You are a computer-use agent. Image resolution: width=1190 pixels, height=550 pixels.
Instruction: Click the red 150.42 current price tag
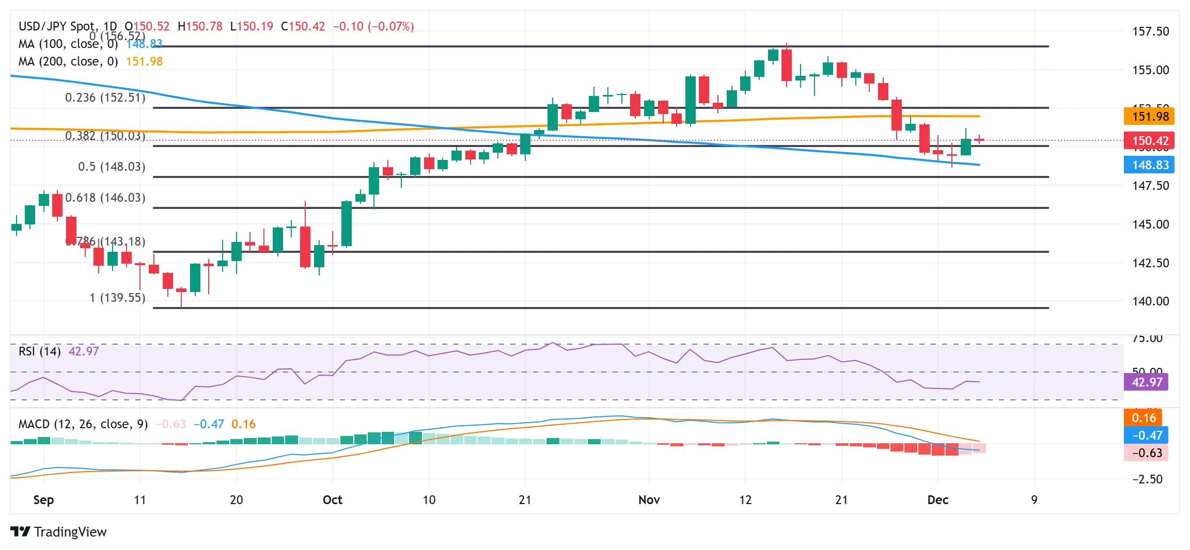[x=1149, y=141]
